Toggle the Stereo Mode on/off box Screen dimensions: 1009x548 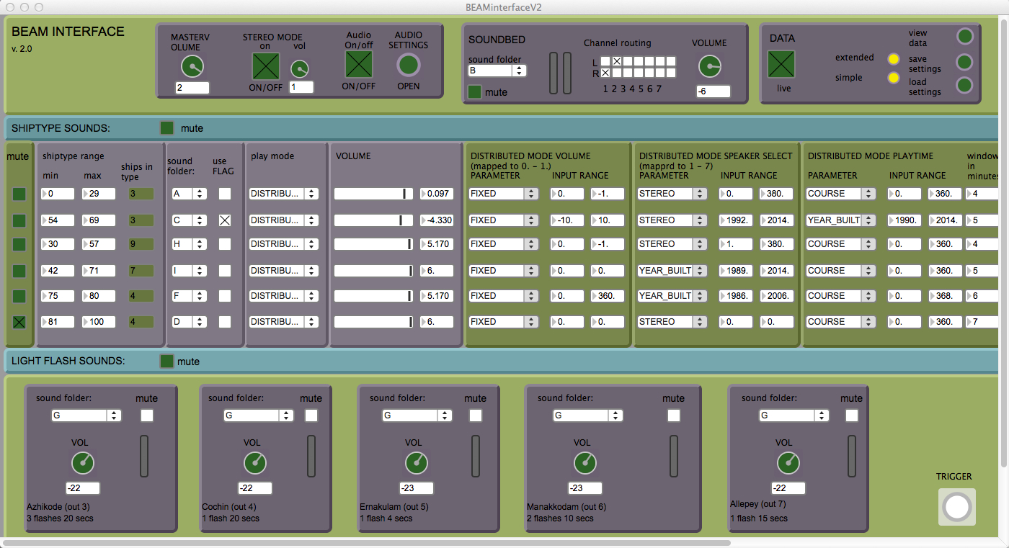pos(266,66)
